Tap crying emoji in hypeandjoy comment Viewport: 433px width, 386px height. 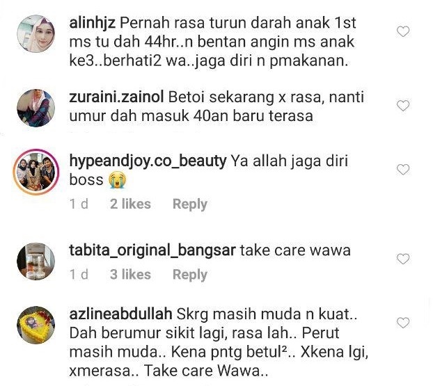(x=118, y=180)
